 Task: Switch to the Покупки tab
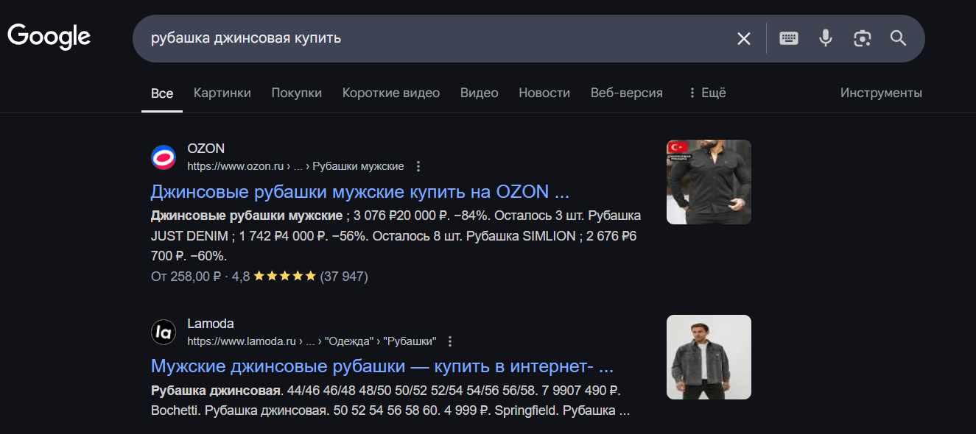coord(296,93)
